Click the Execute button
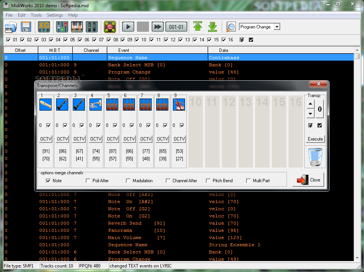Image resolution: width=364 pixels, height=272 pixels. pos(315,139)
